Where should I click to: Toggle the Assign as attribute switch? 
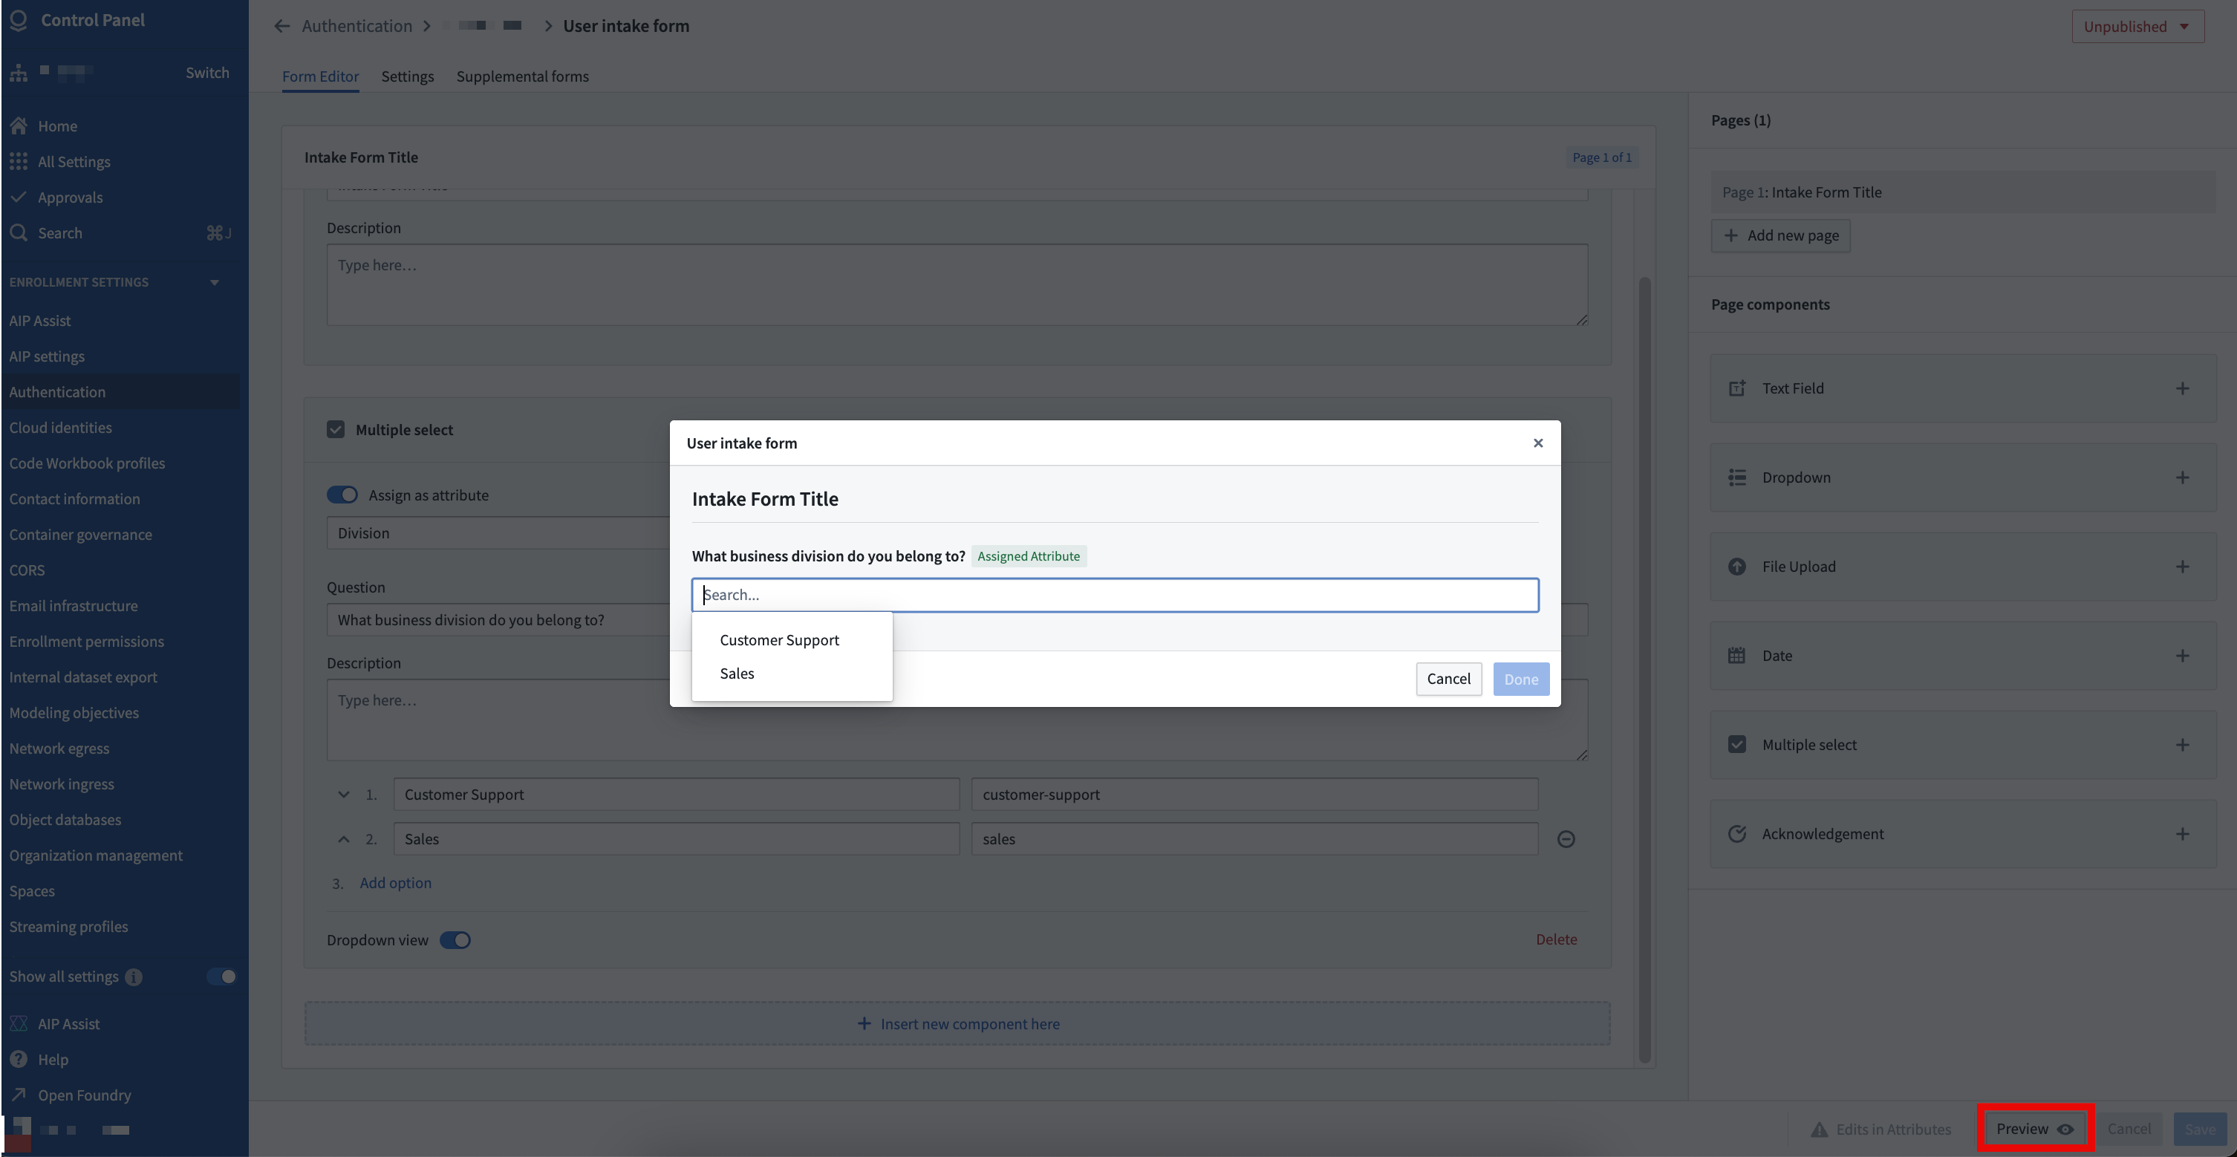tap(342, 493)
